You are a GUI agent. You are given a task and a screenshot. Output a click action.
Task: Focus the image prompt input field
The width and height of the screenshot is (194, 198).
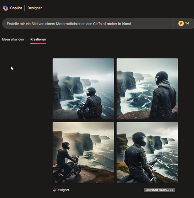coord(88,24)
